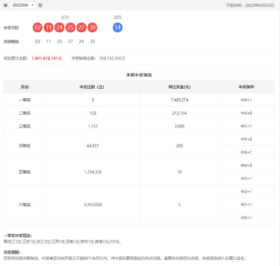Click second prize winner count 132
This screenshot has height=266, width=280.
click(93, 113)
